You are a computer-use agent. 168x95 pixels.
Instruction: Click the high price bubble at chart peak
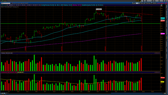(x=99, y=9)
